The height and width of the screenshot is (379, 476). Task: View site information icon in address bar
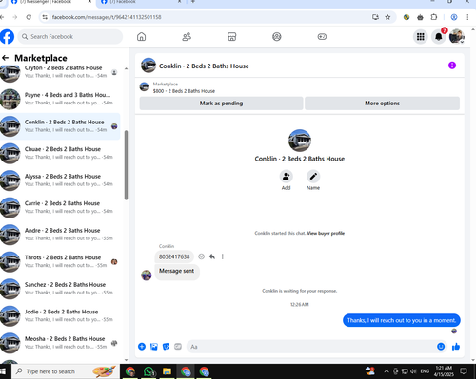click(x=45, y=17)
